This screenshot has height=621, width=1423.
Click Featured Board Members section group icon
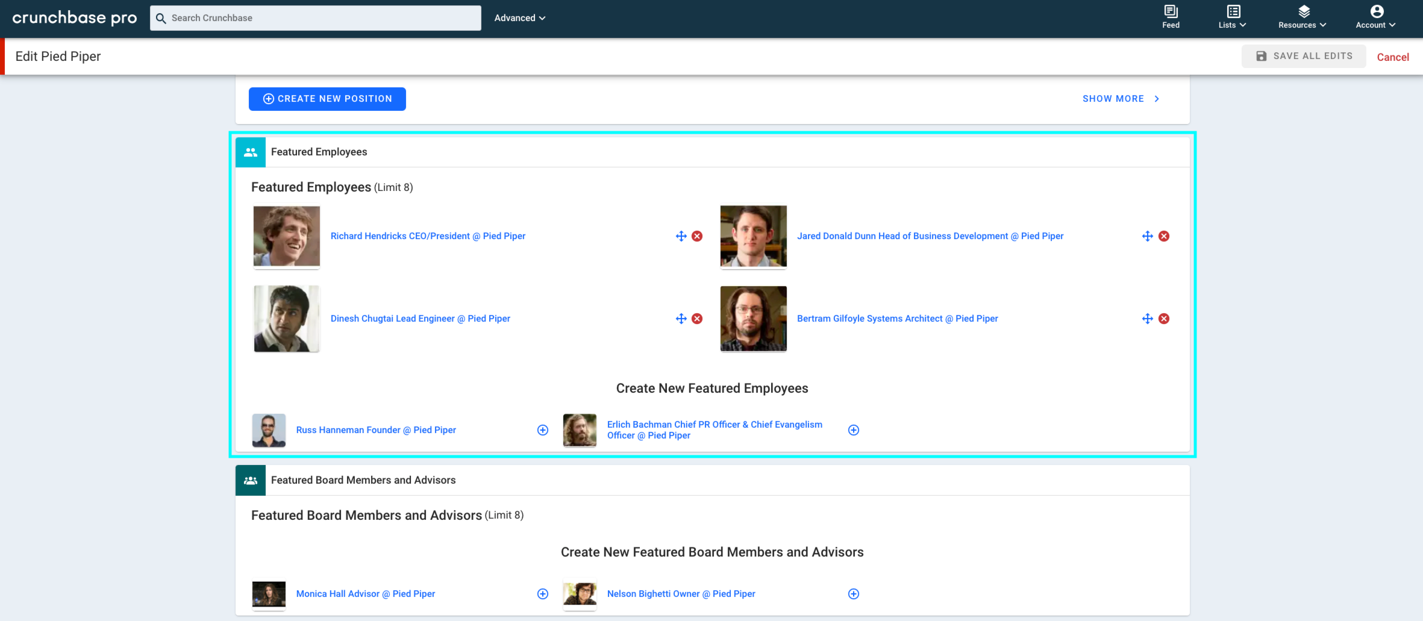(x=251, y=480)
